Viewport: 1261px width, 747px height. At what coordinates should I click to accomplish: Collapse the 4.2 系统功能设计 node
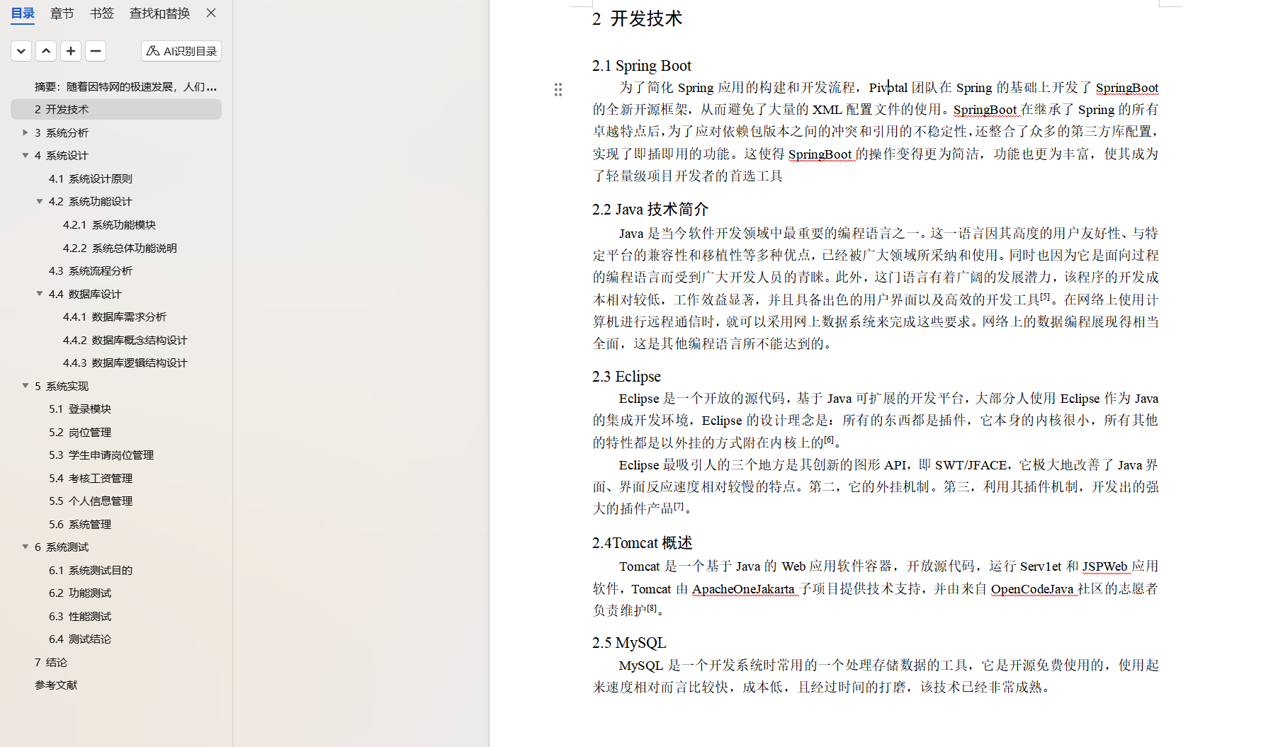click(40, 201)
